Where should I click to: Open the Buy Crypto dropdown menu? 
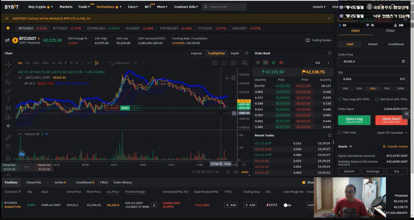pyautogui.click(x=41, y=7)
